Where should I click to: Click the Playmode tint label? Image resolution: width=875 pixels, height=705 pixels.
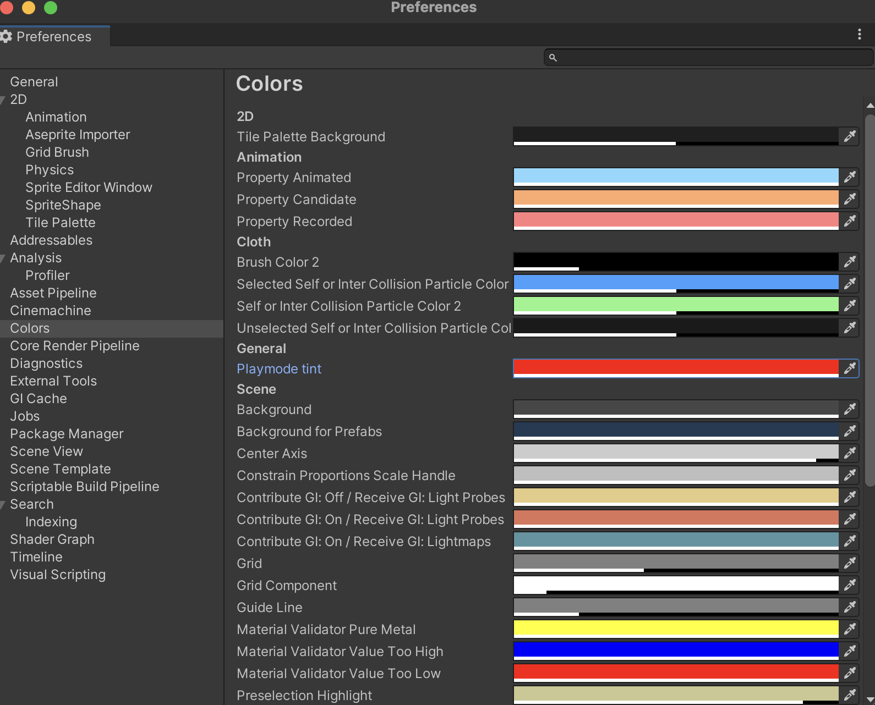(x=279, y=369)
